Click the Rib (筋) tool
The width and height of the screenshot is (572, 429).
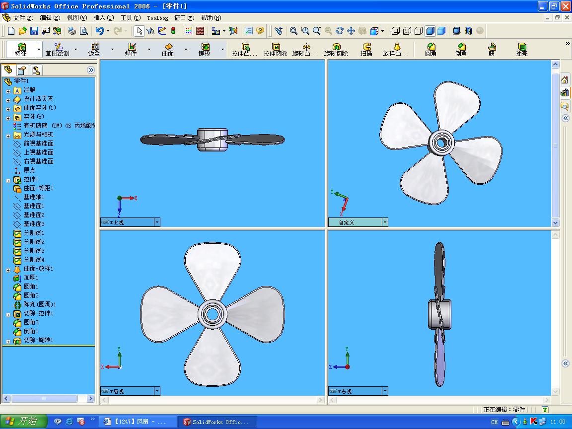[x=492, y=49]
